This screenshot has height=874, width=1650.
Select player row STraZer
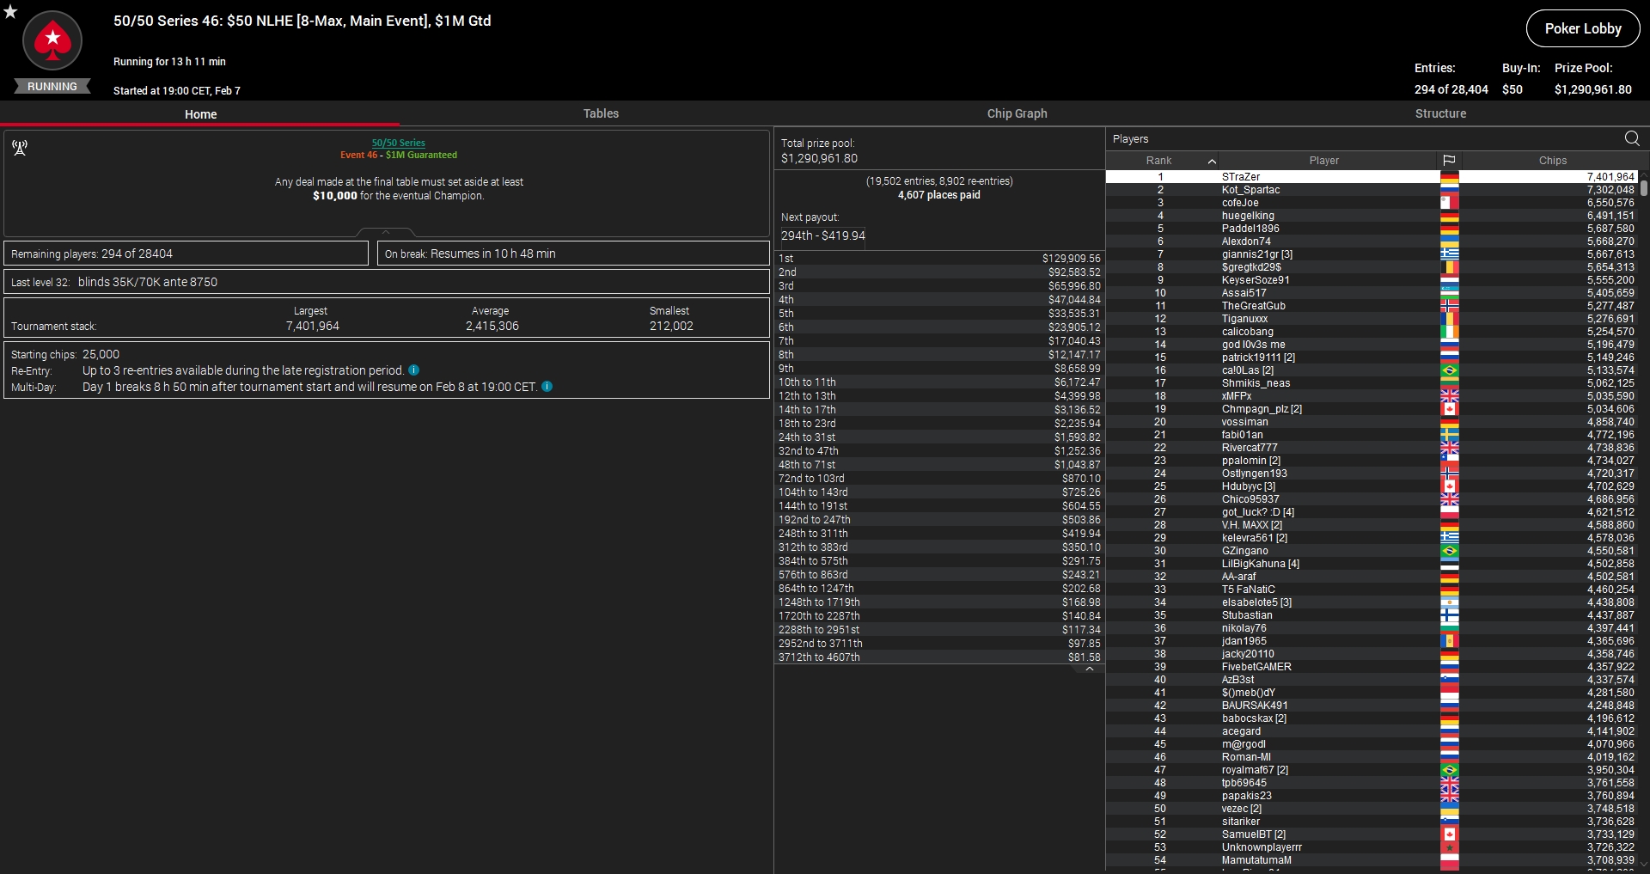tap(1372, 177)
